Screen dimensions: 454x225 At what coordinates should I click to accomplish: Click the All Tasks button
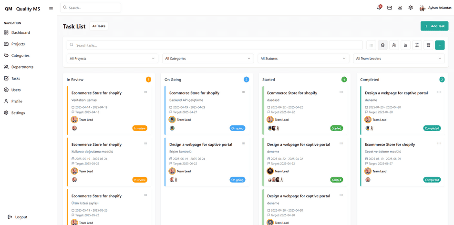pos(99,26)
